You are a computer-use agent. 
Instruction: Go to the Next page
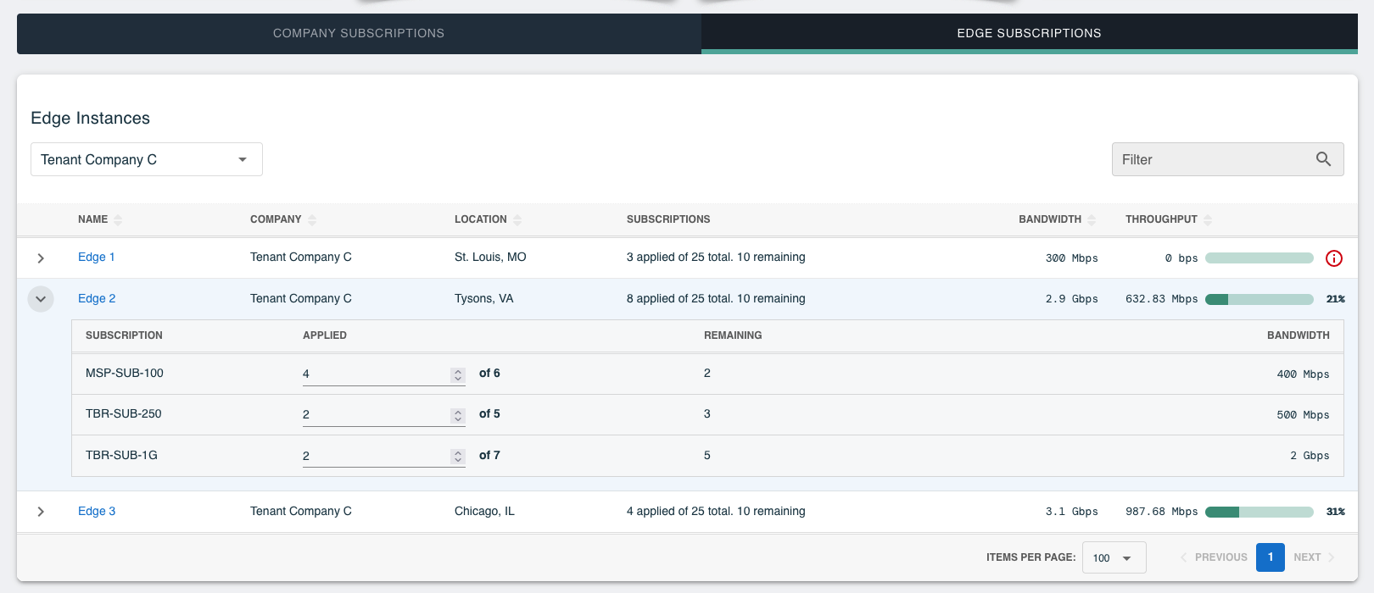pyautogui.click(x=1314, y=557)
